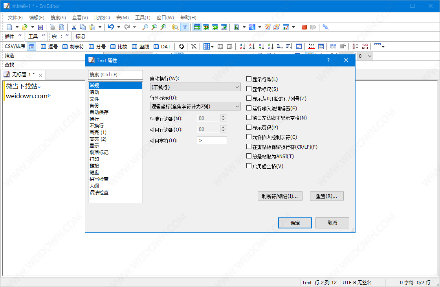The height and width of the screenshot is (287, 440).
Task: Click the sort A to Z icon
Action: coord(242,46)
